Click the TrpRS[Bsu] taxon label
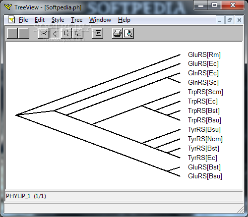 (x=204, y=120)
